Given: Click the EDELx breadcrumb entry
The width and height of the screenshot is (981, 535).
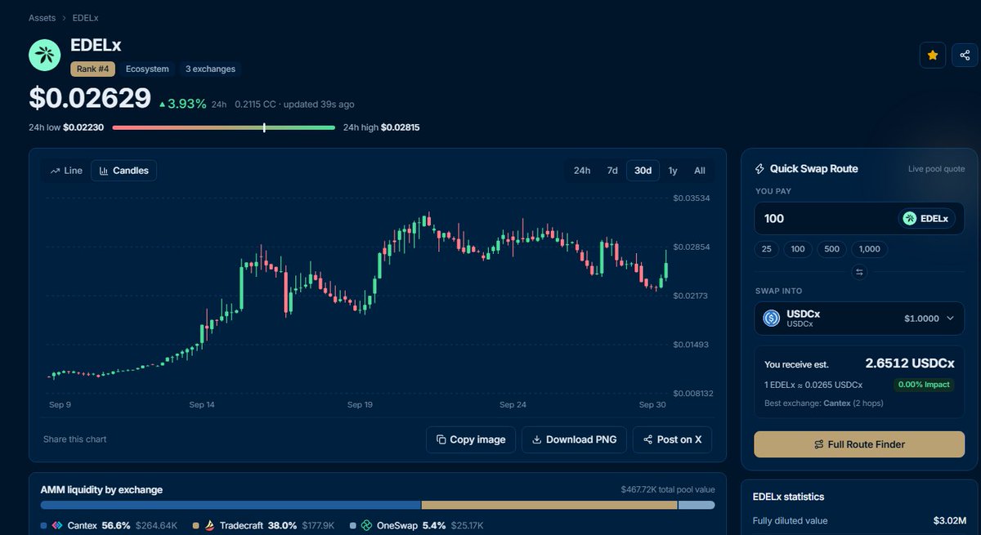Looking at the screenshot, I should (x=85, y=17).
